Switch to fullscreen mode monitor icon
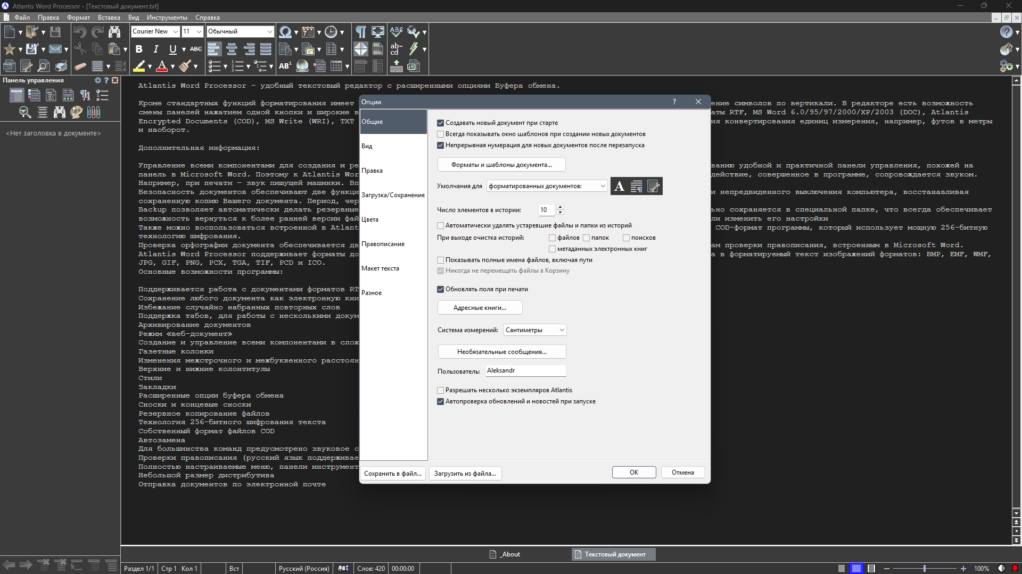The image size is (1022, 574). coord(378,32)
